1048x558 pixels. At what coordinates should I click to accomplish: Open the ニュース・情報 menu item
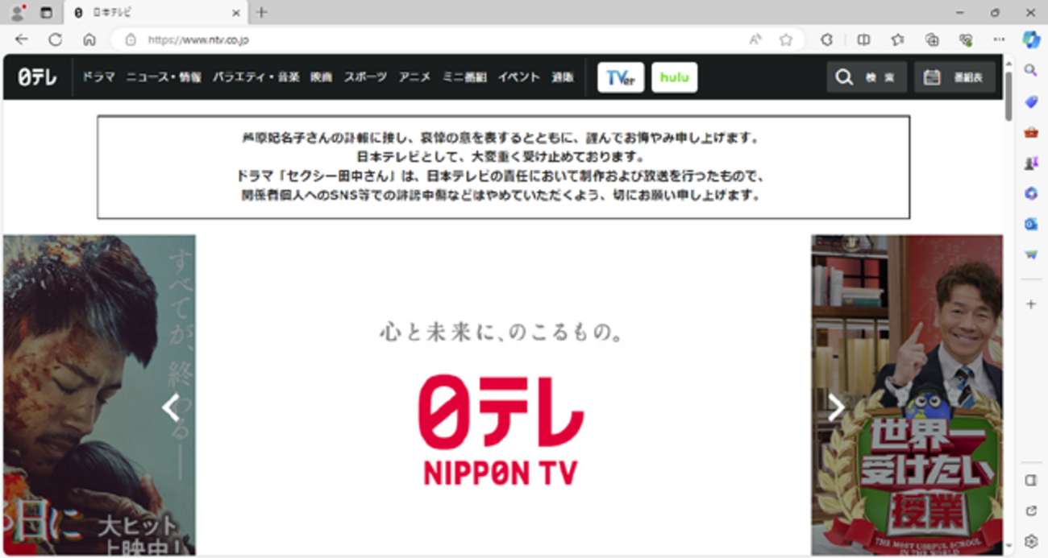click(x=164, y=77)
